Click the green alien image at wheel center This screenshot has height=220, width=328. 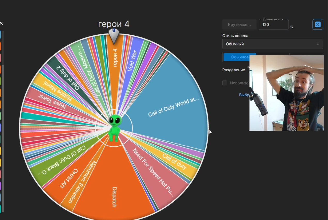(114, 128)
